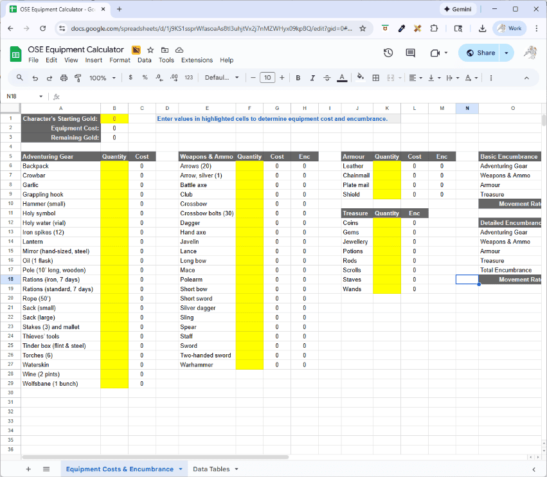Open the borders tool
The height and width of the screenshot is (477, 547).
click(x=376, y=78)
